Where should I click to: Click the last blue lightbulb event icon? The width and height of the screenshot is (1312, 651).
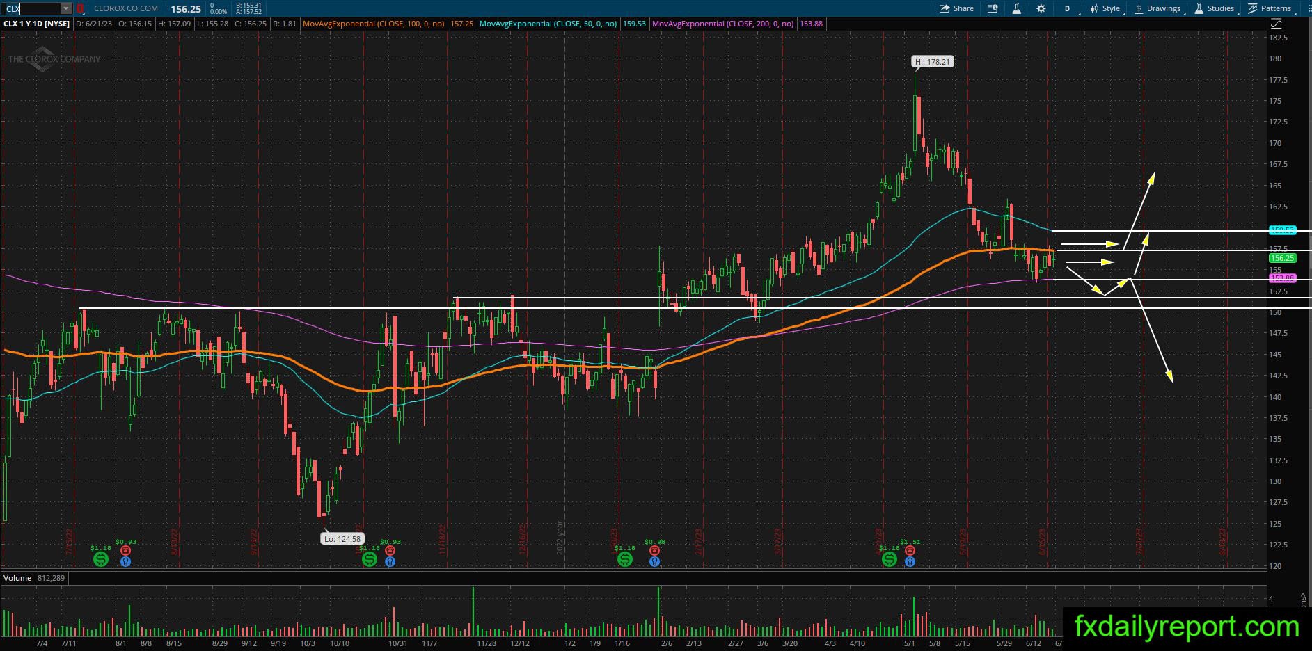(x=910, y=561)
